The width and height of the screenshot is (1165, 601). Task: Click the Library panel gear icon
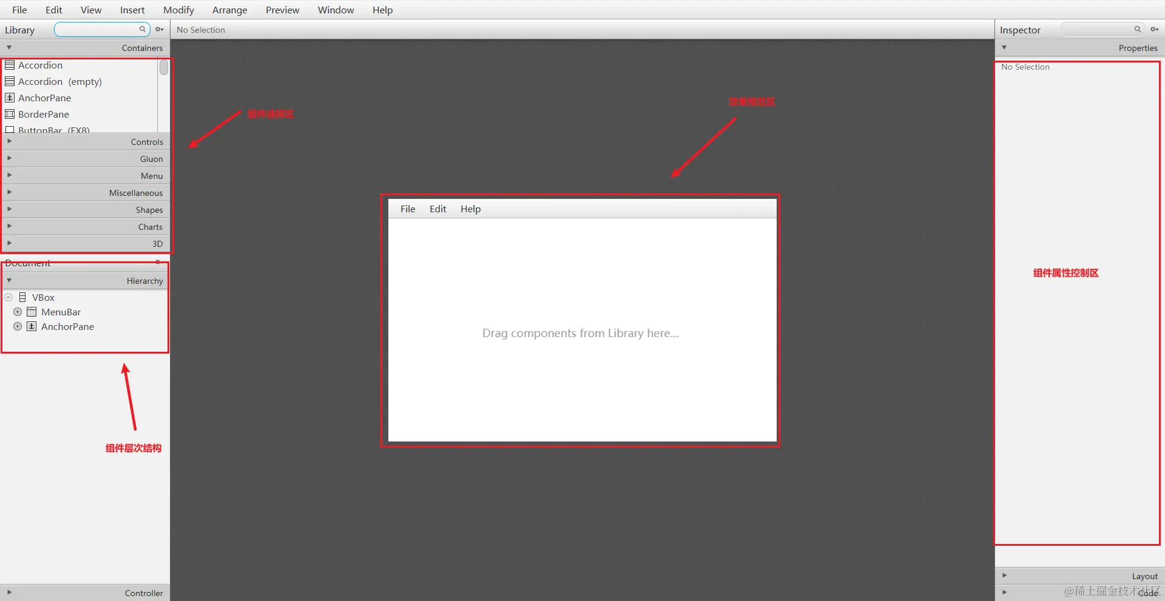[x=159, y=29]
